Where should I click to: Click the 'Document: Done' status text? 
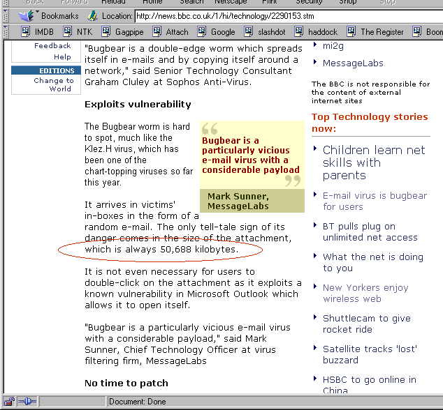[x=138, y=402]
